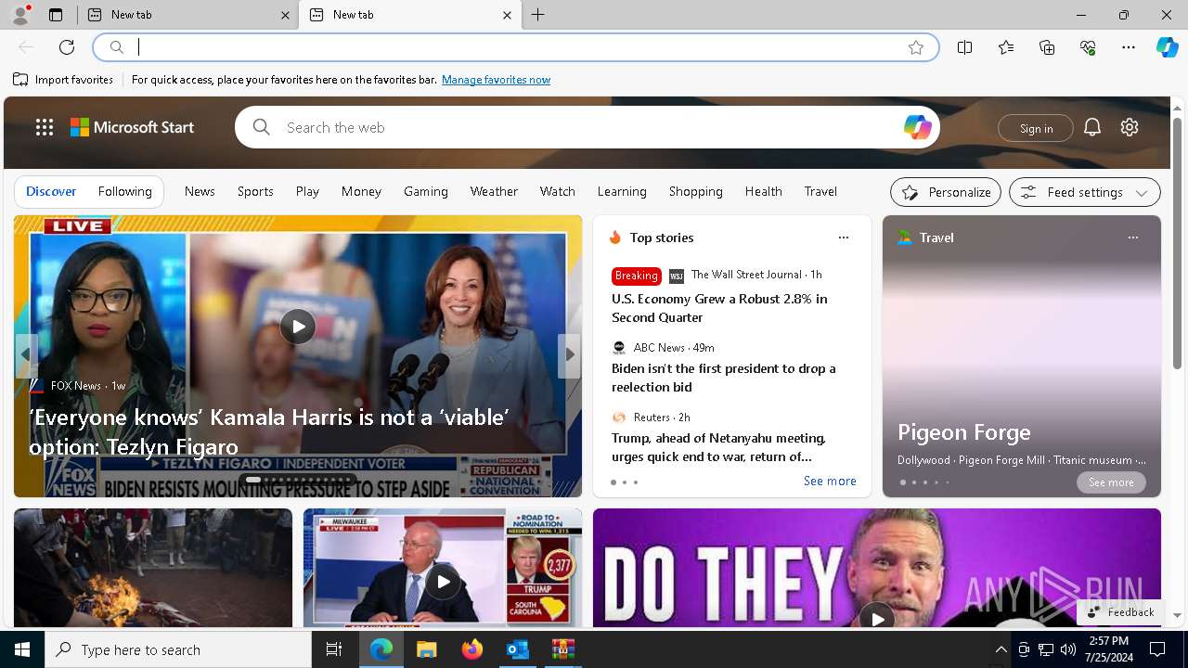Add this page to favorites star
Image resolution: width=1188 pixels, height=668 pixels.
(916, 47)
